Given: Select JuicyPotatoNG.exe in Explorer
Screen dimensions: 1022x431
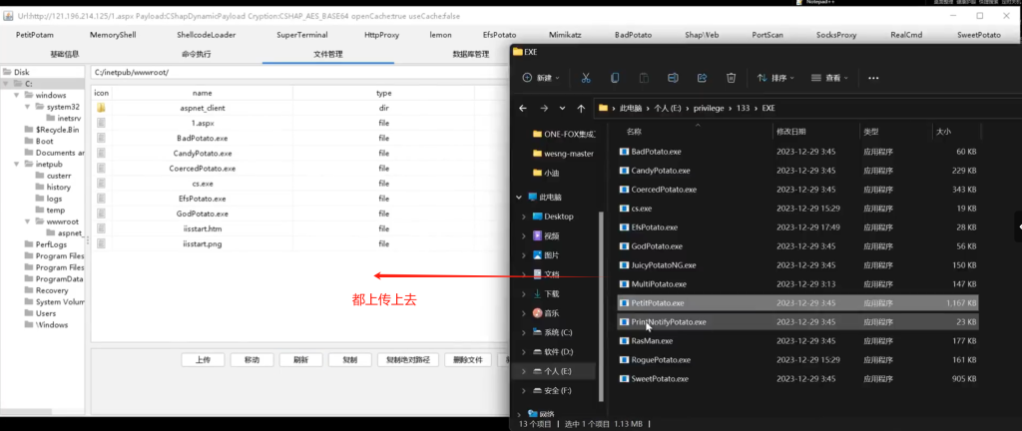Looking at the screenshot, I should point(797,265).
